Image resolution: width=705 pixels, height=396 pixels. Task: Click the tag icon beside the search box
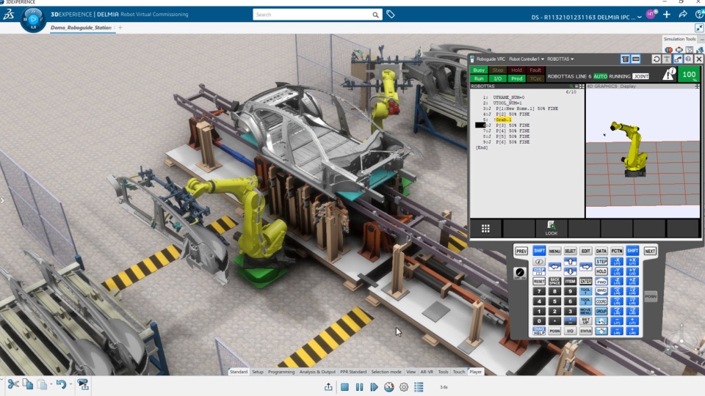[390, 15]
